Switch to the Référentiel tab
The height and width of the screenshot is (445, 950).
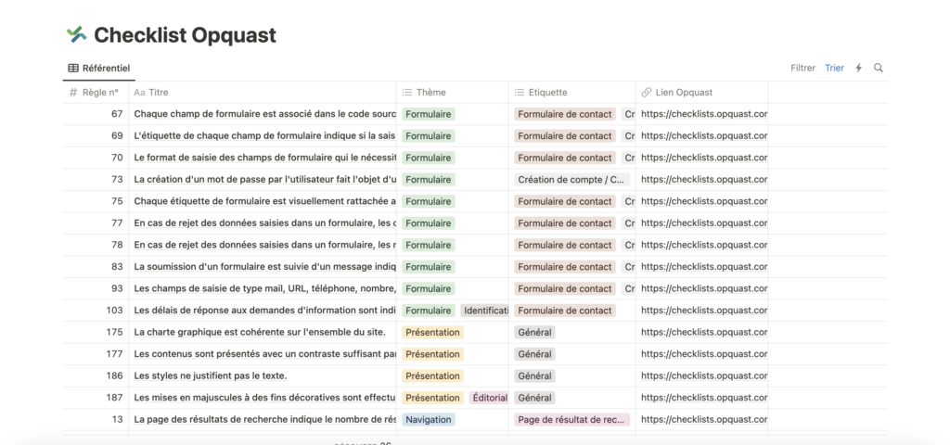coord(98,68)
